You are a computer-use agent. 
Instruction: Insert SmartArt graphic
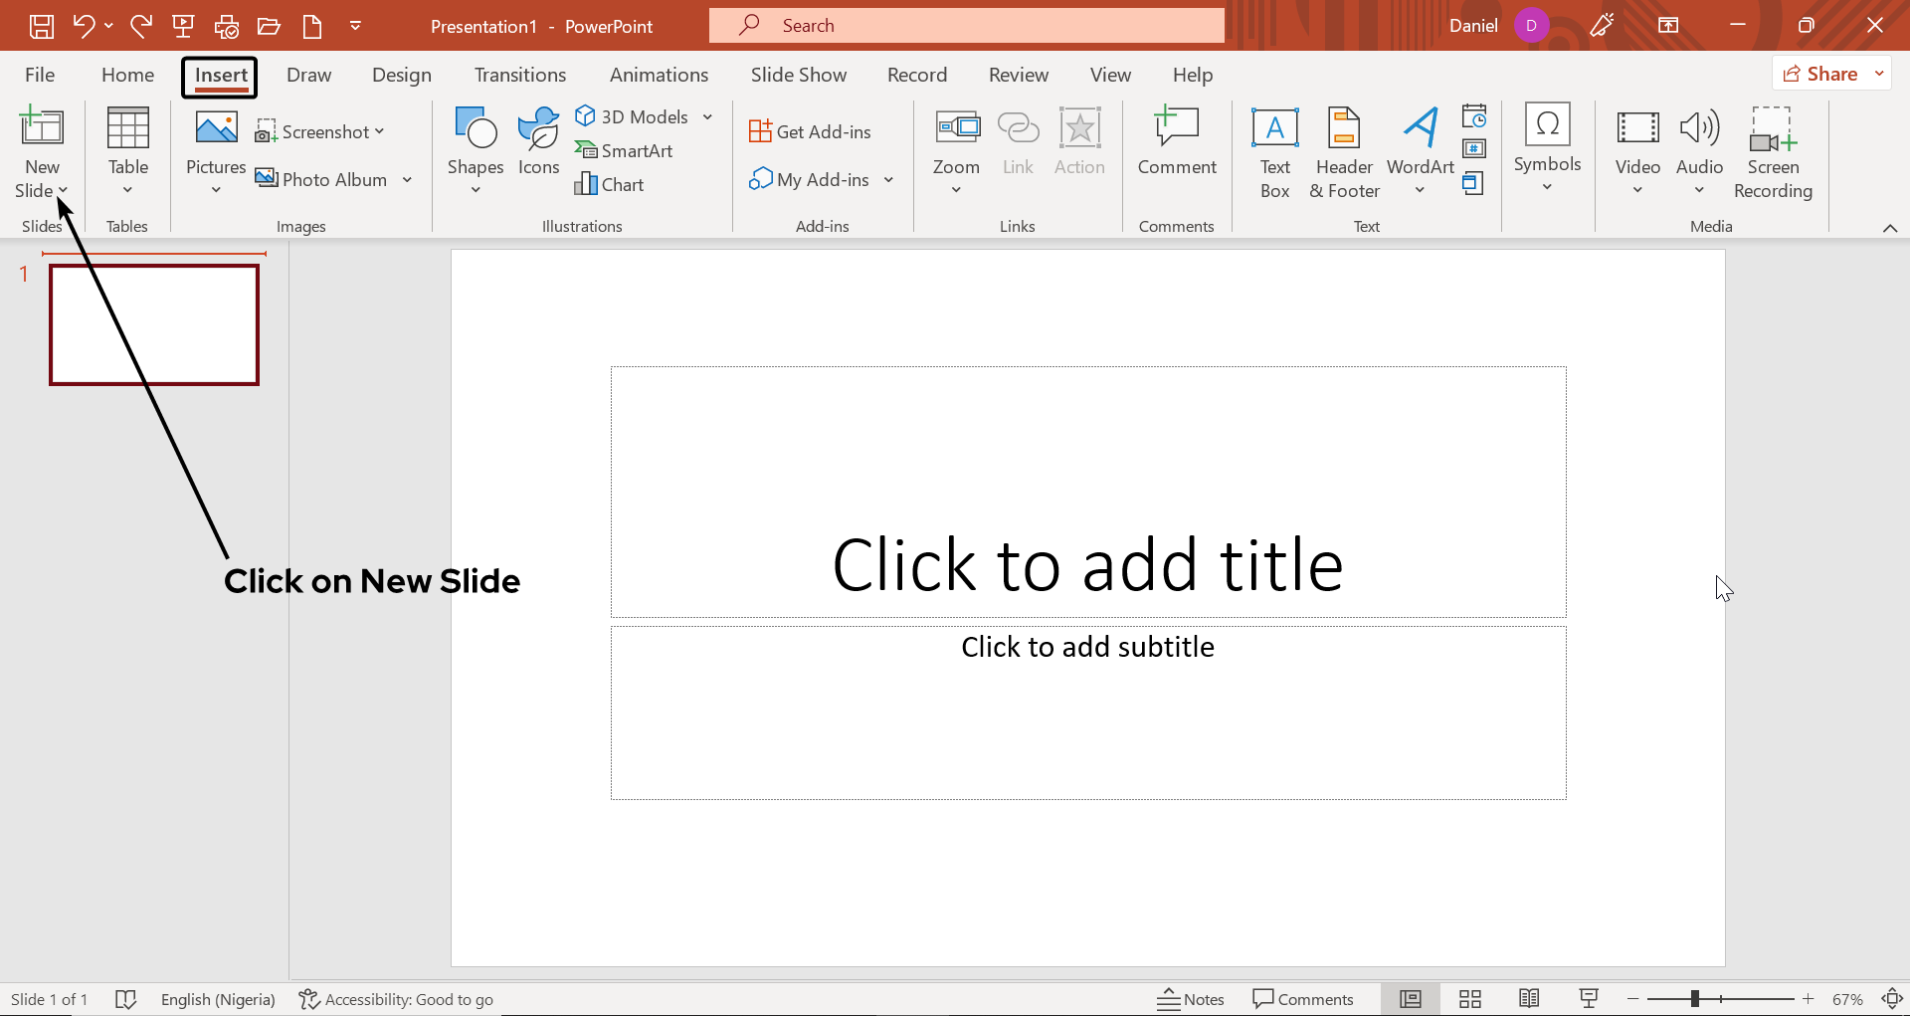(625, 150)
